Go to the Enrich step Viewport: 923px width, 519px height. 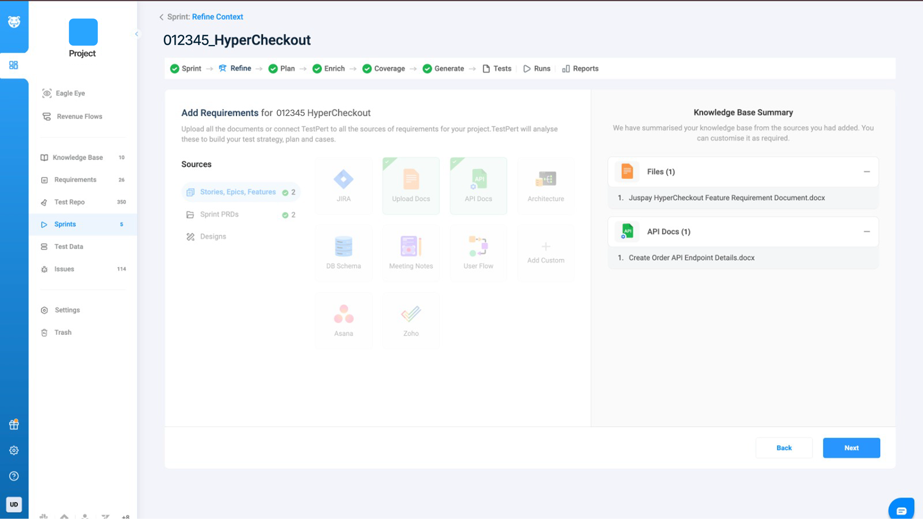click(329, 68)
